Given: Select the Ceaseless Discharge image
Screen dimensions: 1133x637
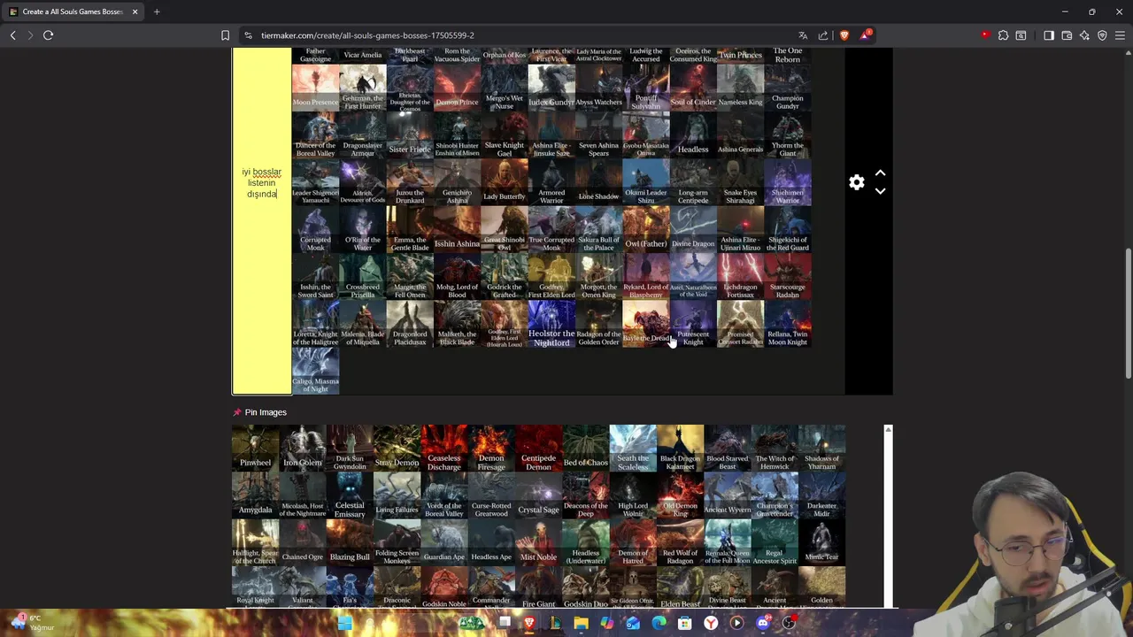Looking at the screenshot, I should (444, 448).
